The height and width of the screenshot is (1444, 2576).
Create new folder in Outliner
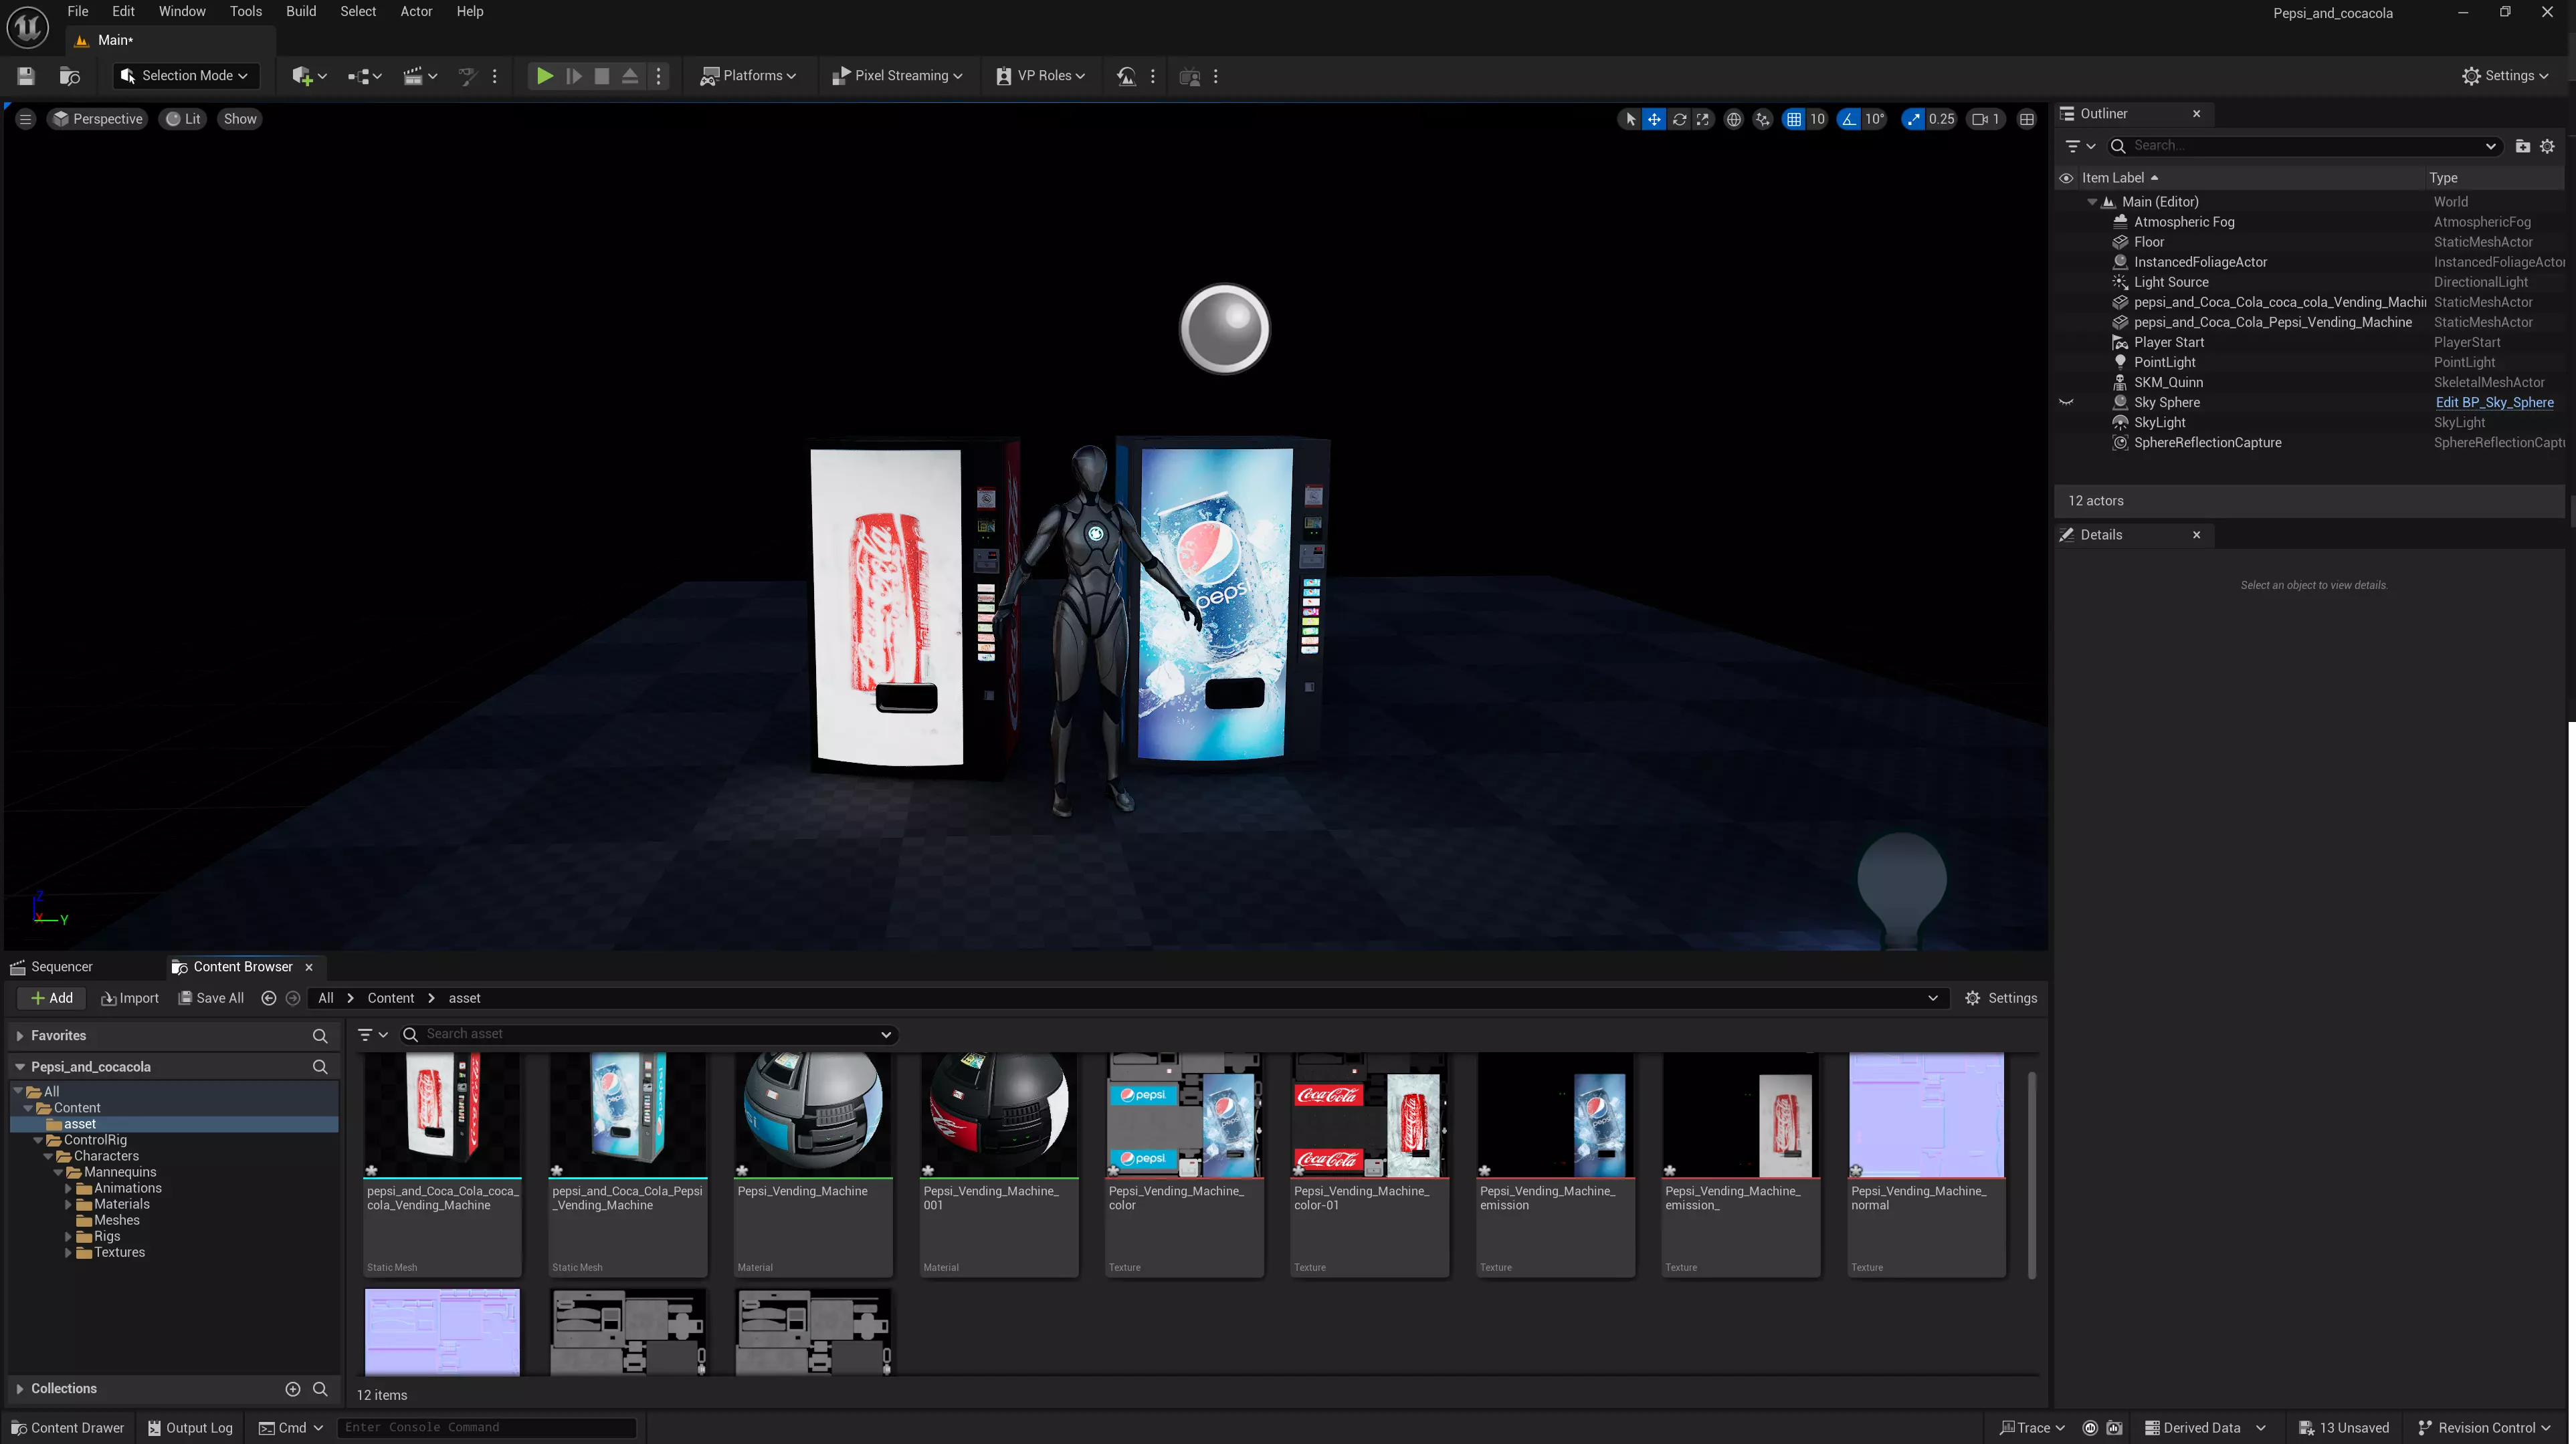coord(2522,146)
